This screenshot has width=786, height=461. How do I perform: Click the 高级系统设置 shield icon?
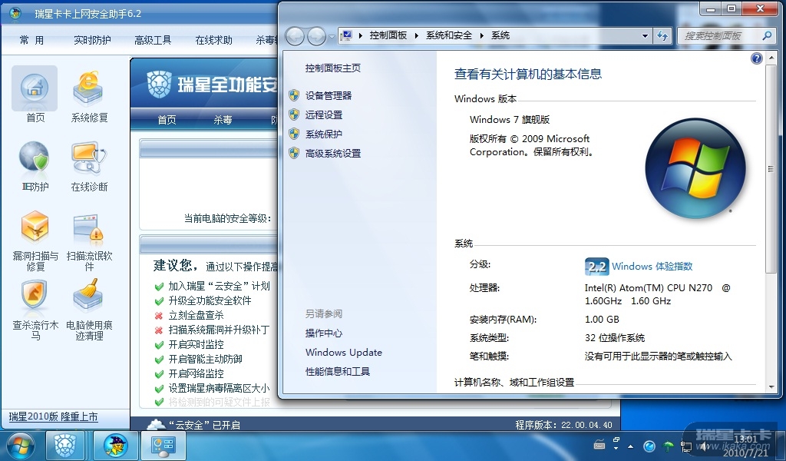294,153
